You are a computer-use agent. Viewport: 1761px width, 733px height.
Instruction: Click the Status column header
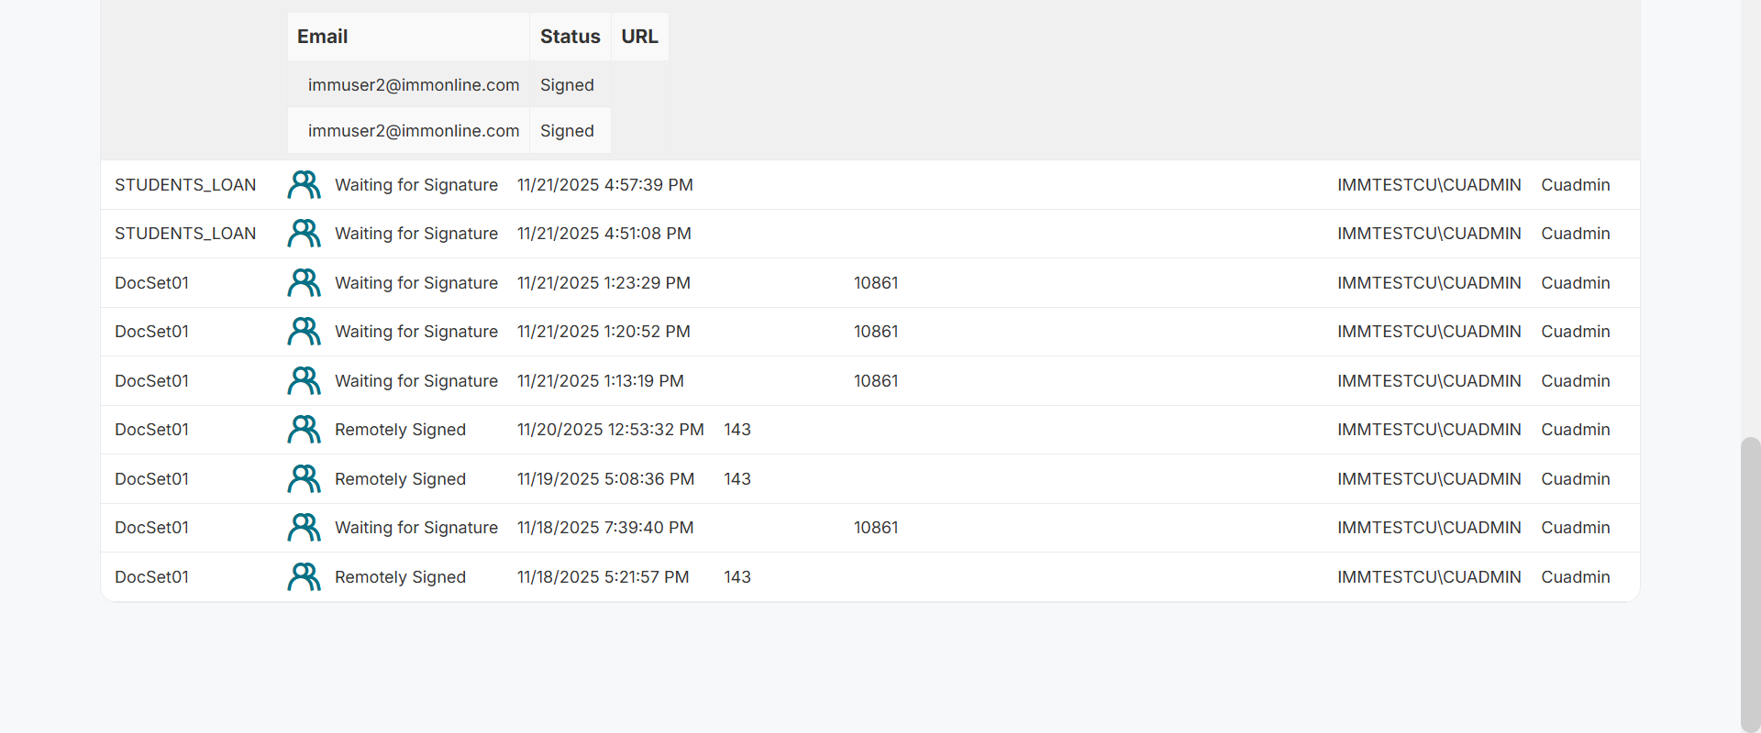coord(570,37)
